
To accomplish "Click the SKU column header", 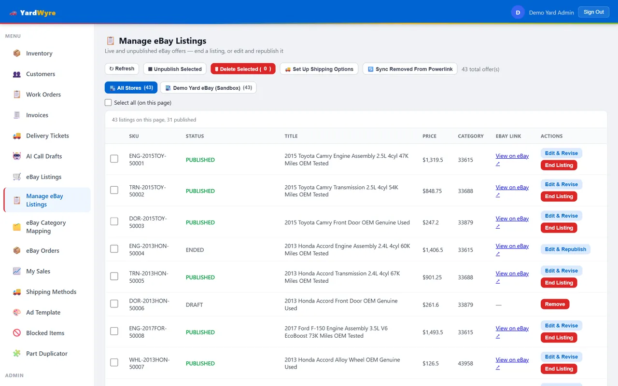I will coord(134,136).
